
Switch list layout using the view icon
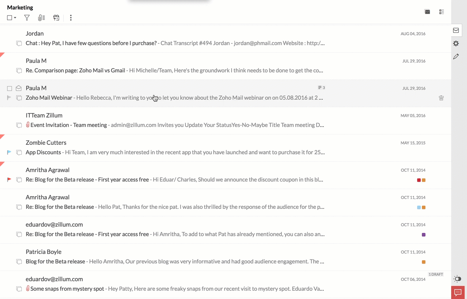click(442, 12)
